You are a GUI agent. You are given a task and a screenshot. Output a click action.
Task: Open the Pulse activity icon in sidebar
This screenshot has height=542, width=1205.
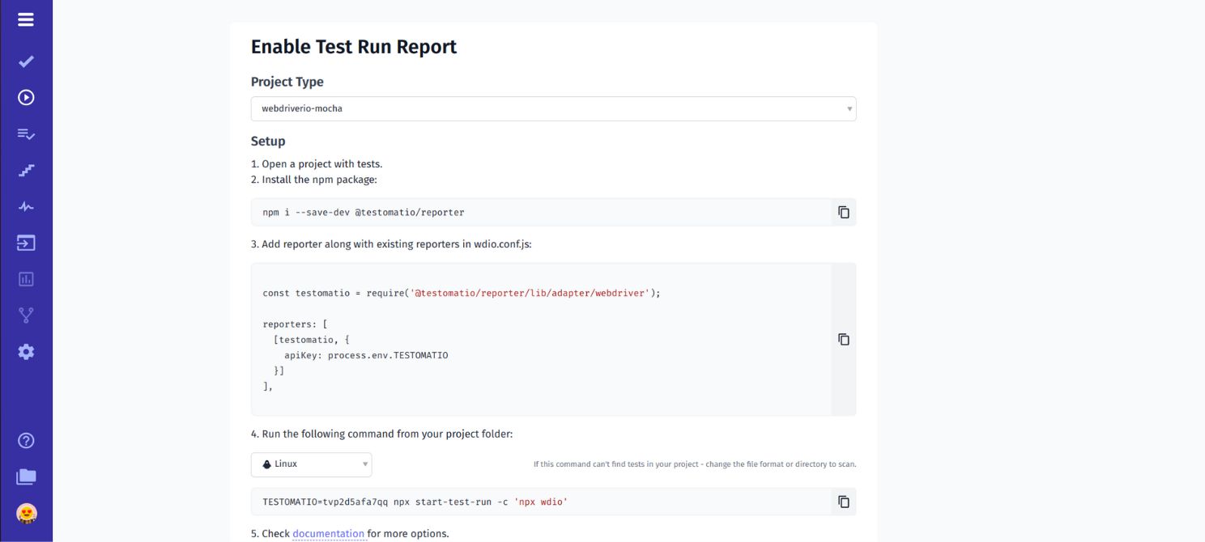pos(26,206)
